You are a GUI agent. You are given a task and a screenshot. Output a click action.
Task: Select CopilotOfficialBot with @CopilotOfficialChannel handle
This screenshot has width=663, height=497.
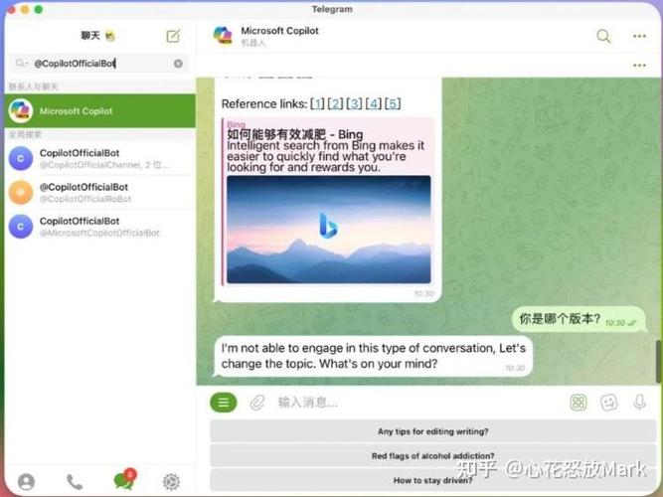pyautogui.click(x=99, y=159)
